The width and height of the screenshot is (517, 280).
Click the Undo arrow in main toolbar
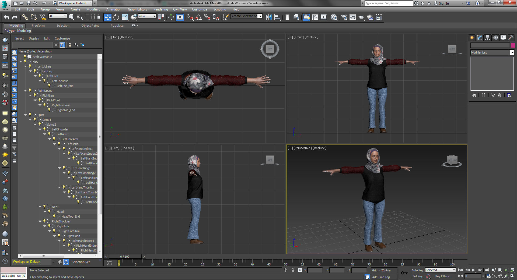pyautogui.click(x=6, y=17)
